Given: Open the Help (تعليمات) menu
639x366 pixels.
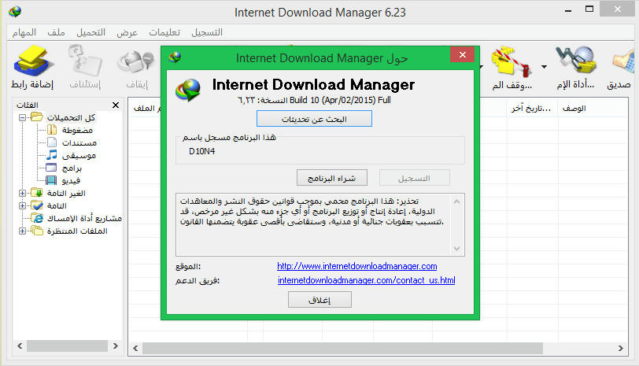Looking at the screenshot, I should click(164, 32).
